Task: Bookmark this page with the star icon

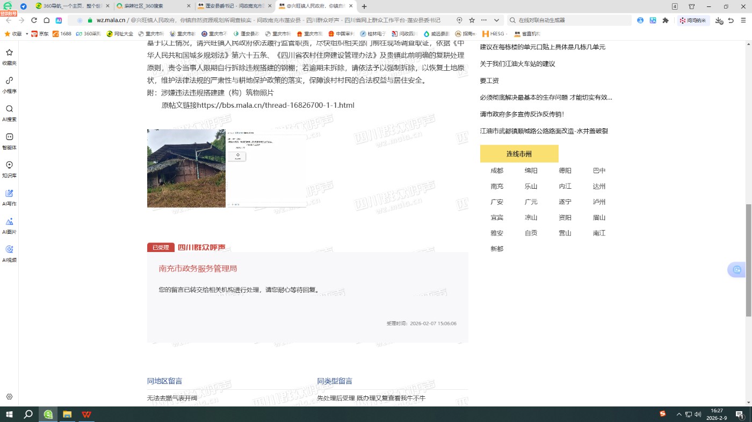Action: pyautogui.click(x=472, y=20)
